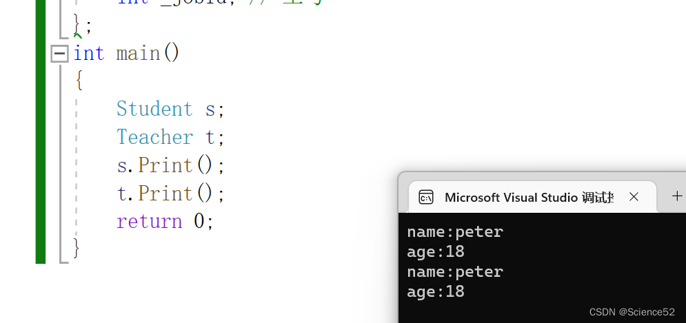Click the last age:18 output line
Viewport: 686px width, 323px height.
[x=436, y=291]
